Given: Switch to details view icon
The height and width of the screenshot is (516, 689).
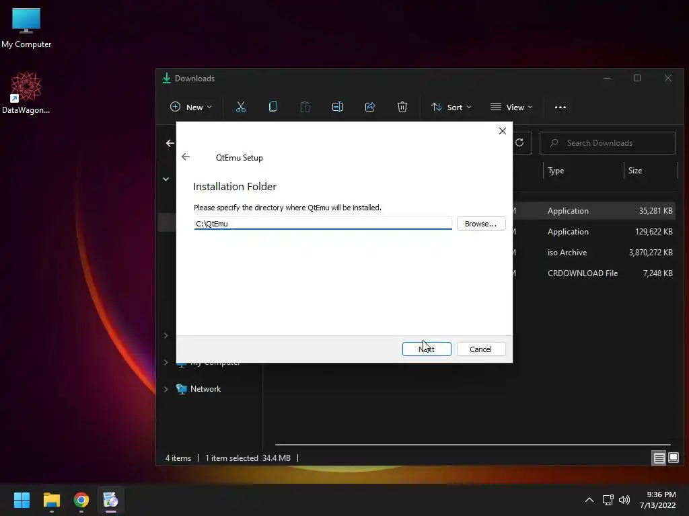Looking at the screenshot, I should (x=659, y=458).
